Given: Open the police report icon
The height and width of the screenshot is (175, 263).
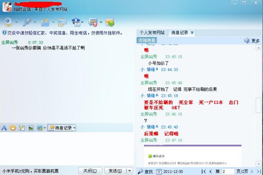Looking at the screenshot, I should [x=76, y=22].
